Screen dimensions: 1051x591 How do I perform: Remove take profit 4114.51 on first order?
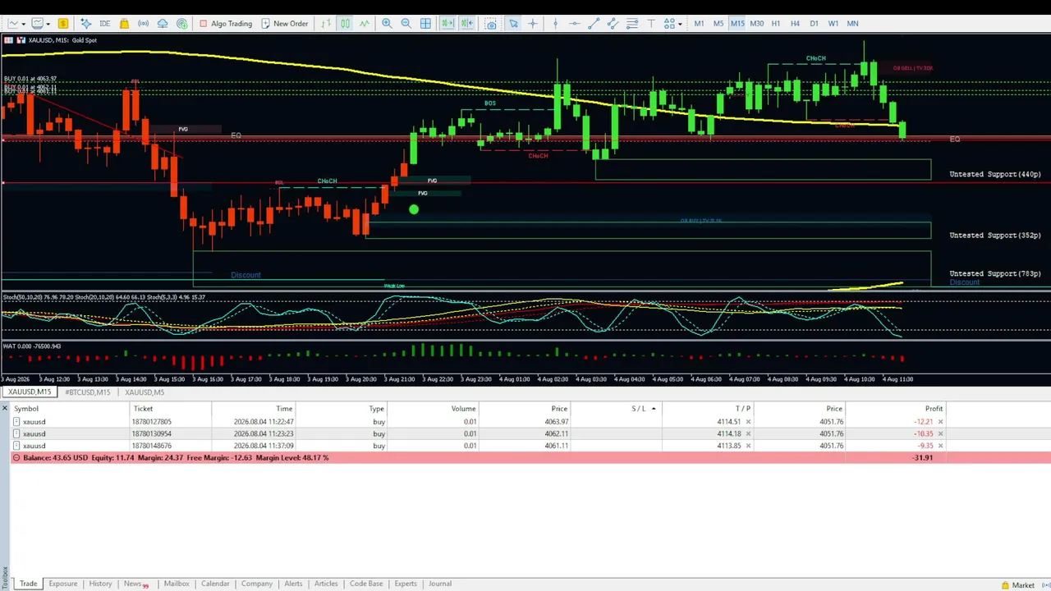click(748, 422)
